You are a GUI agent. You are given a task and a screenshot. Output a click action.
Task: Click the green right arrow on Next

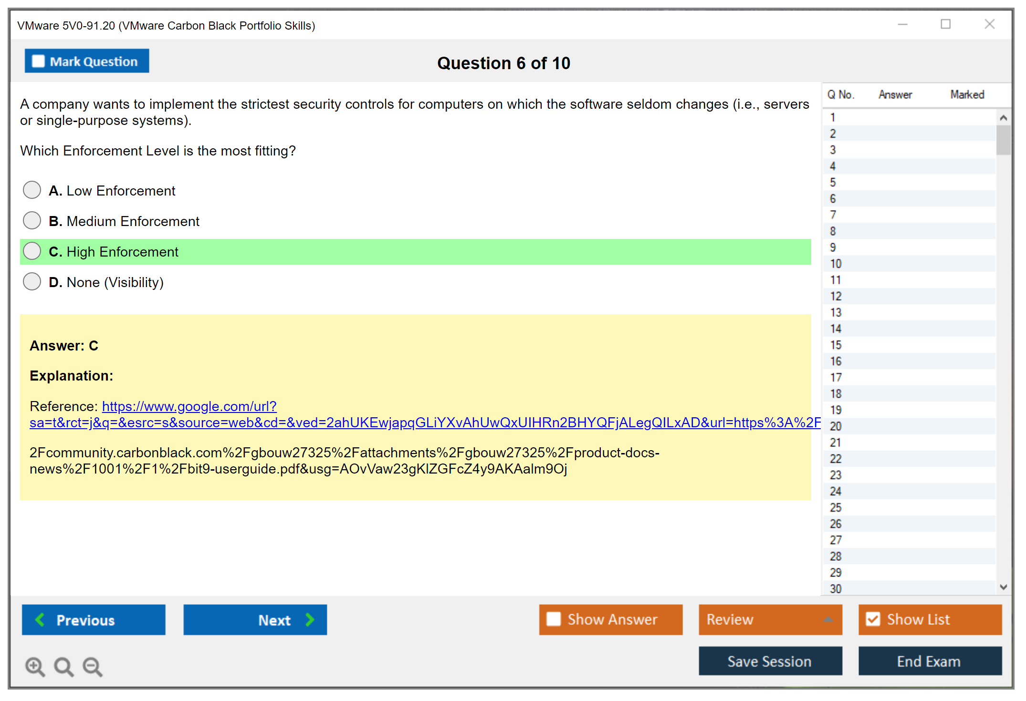click(x=310, y=619)
